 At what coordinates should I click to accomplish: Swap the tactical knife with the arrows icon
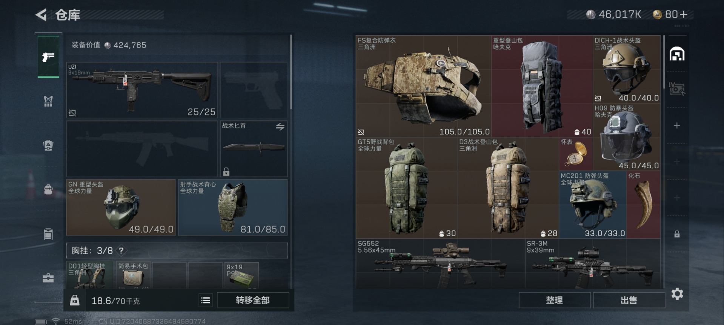pos(280,127)
